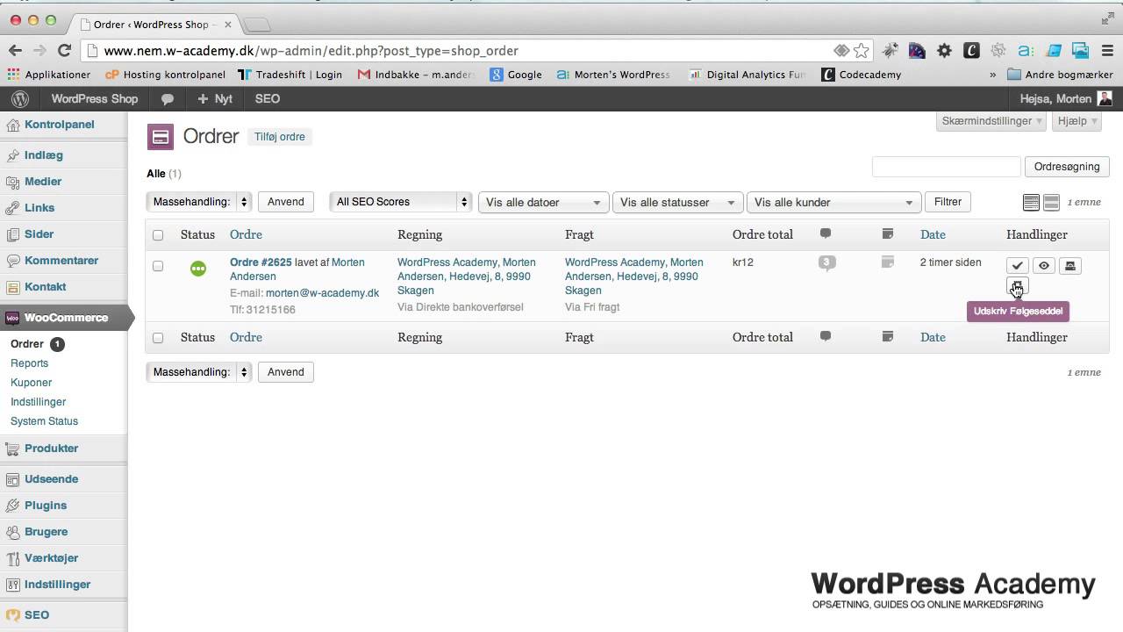Viewport: 1123px width, 632px height.
Task: Mark order #2625 complete with checkmark
Action: coord(1017,266)
